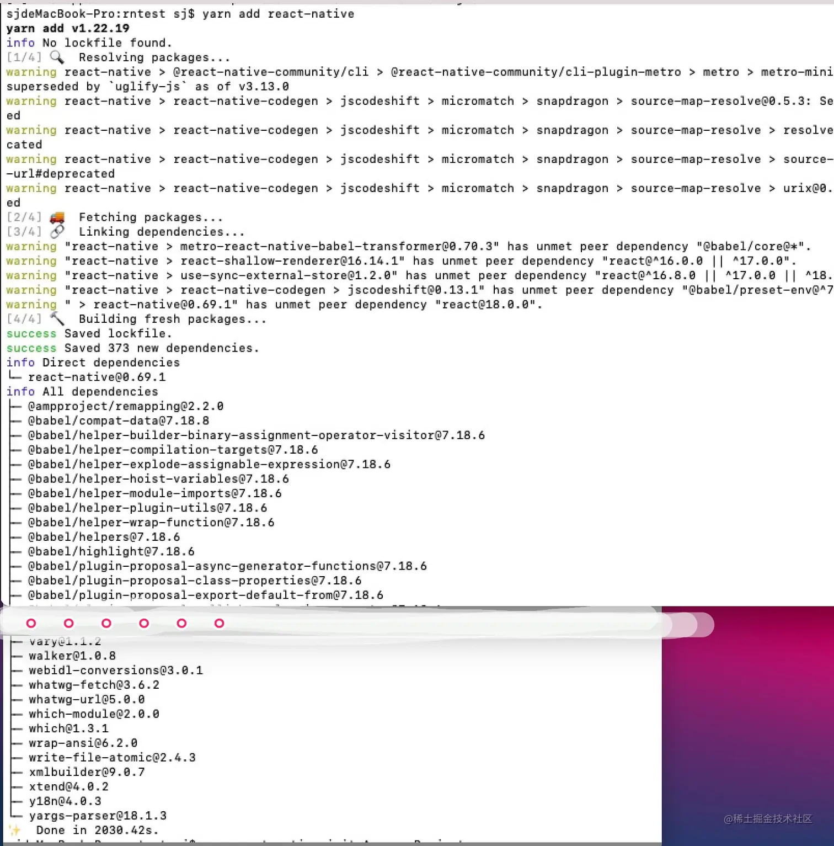Viewport: 834px width, 846px height.
Task: Select the 'Linking dependencies...' step text
Action: (162, 232)
